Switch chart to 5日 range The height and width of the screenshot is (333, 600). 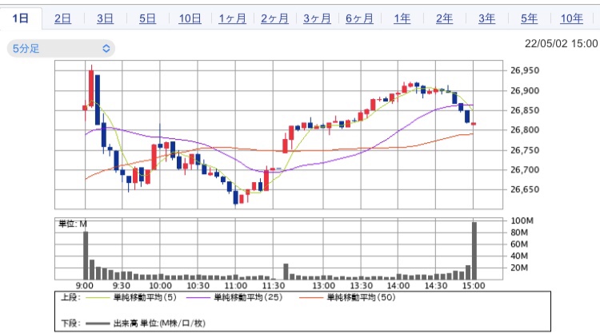pyautogui.click(x=147, y=18)
